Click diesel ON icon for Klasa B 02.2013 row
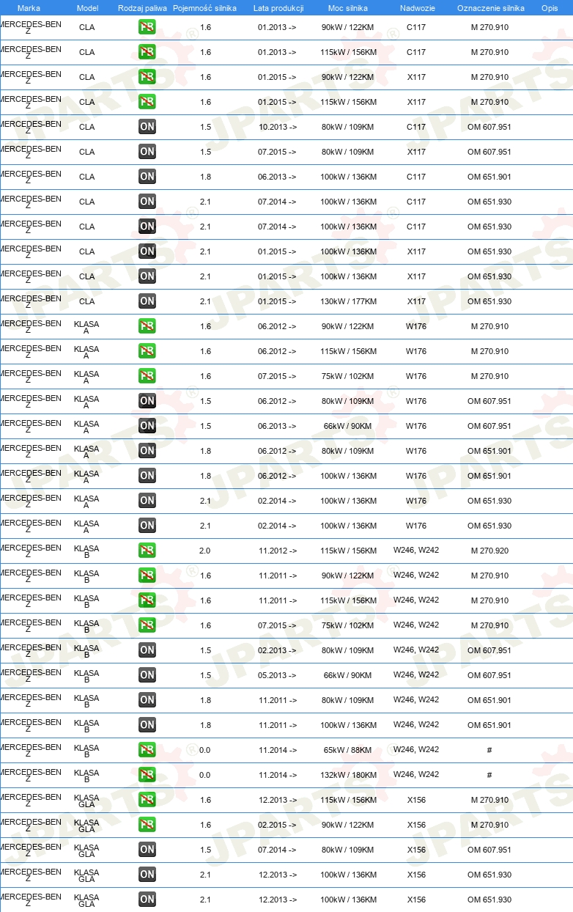This screenshot has width=573, height=912. click(147, 650)
